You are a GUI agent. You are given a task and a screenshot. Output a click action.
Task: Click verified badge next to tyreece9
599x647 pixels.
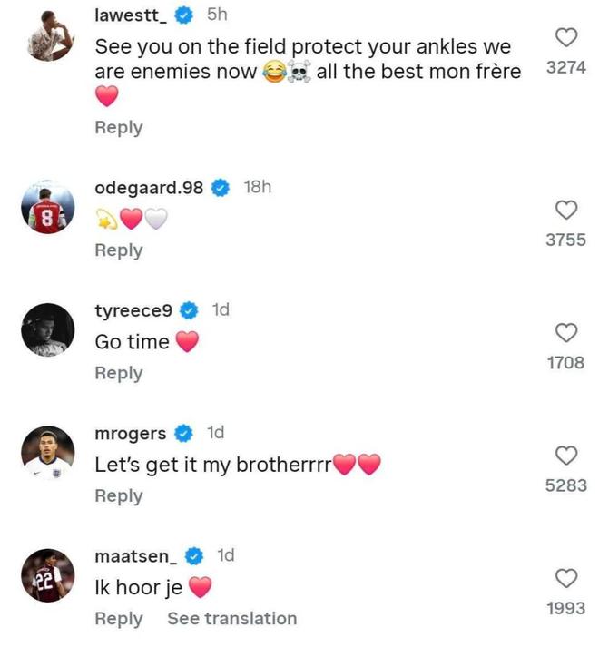click(189, 310)
